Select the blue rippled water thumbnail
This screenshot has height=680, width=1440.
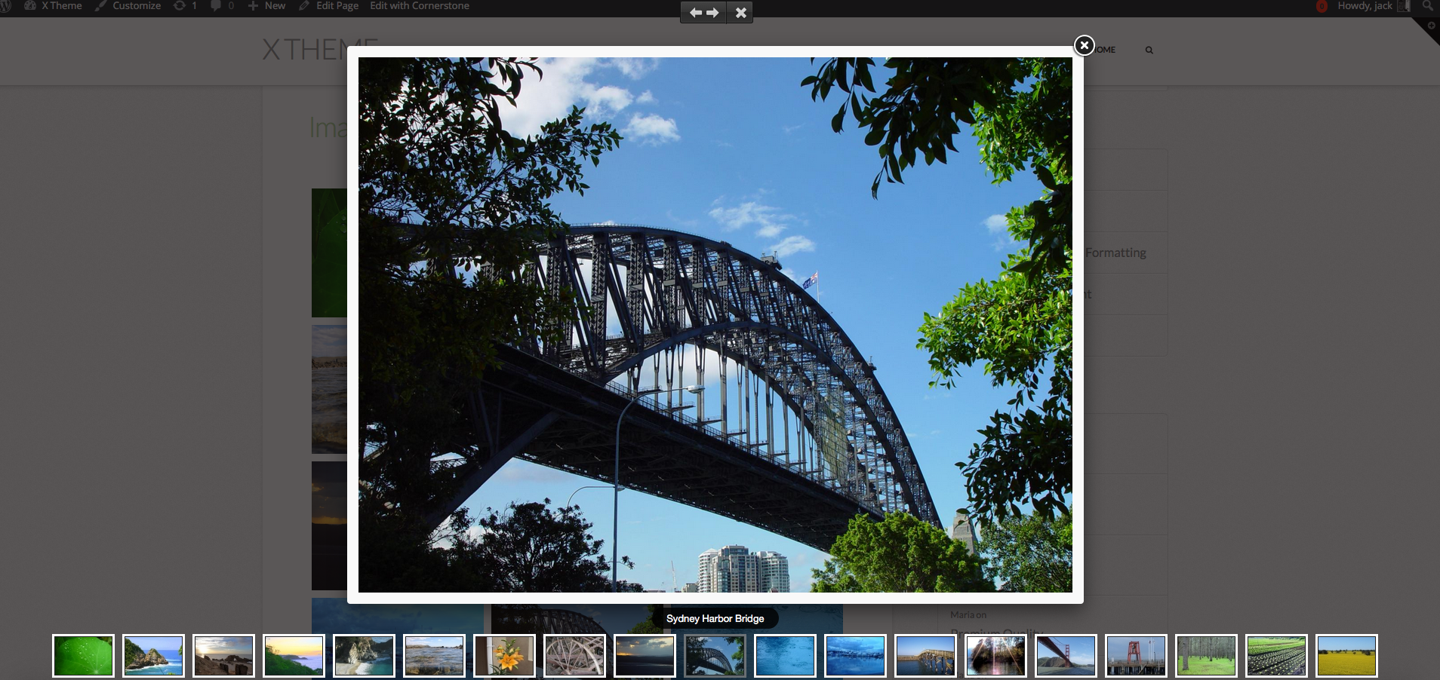pyautogui.click(x=785, y=656)
